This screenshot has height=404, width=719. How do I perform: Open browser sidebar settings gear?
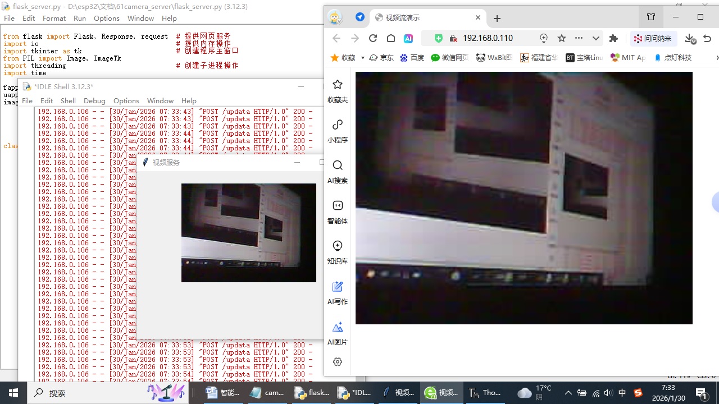pos(338,362)
